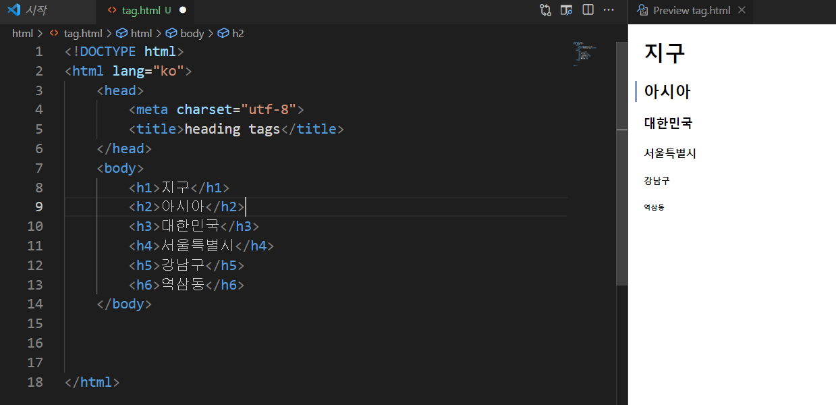Switch to the 시작 tab
Screen dimensions: 836x405
pos(48,10)
